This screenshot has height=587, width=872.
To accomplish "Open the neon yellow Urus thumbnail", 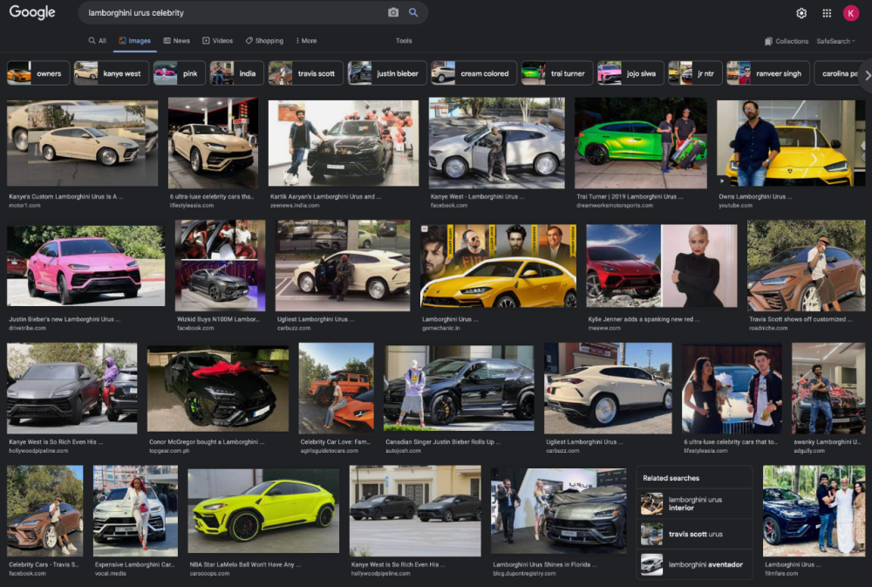I will [x=262, y=510].
